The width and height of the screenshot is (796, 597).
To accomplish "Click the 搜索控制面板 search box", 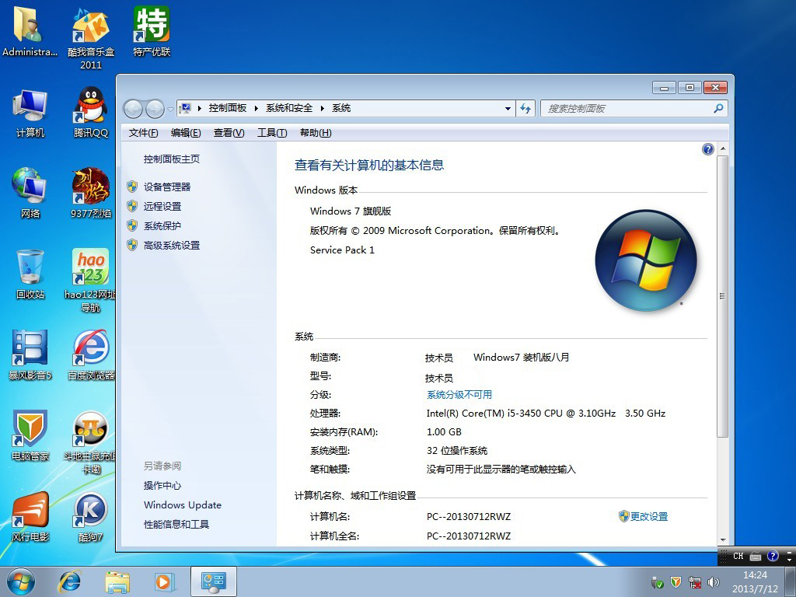I will click(630, 108).
